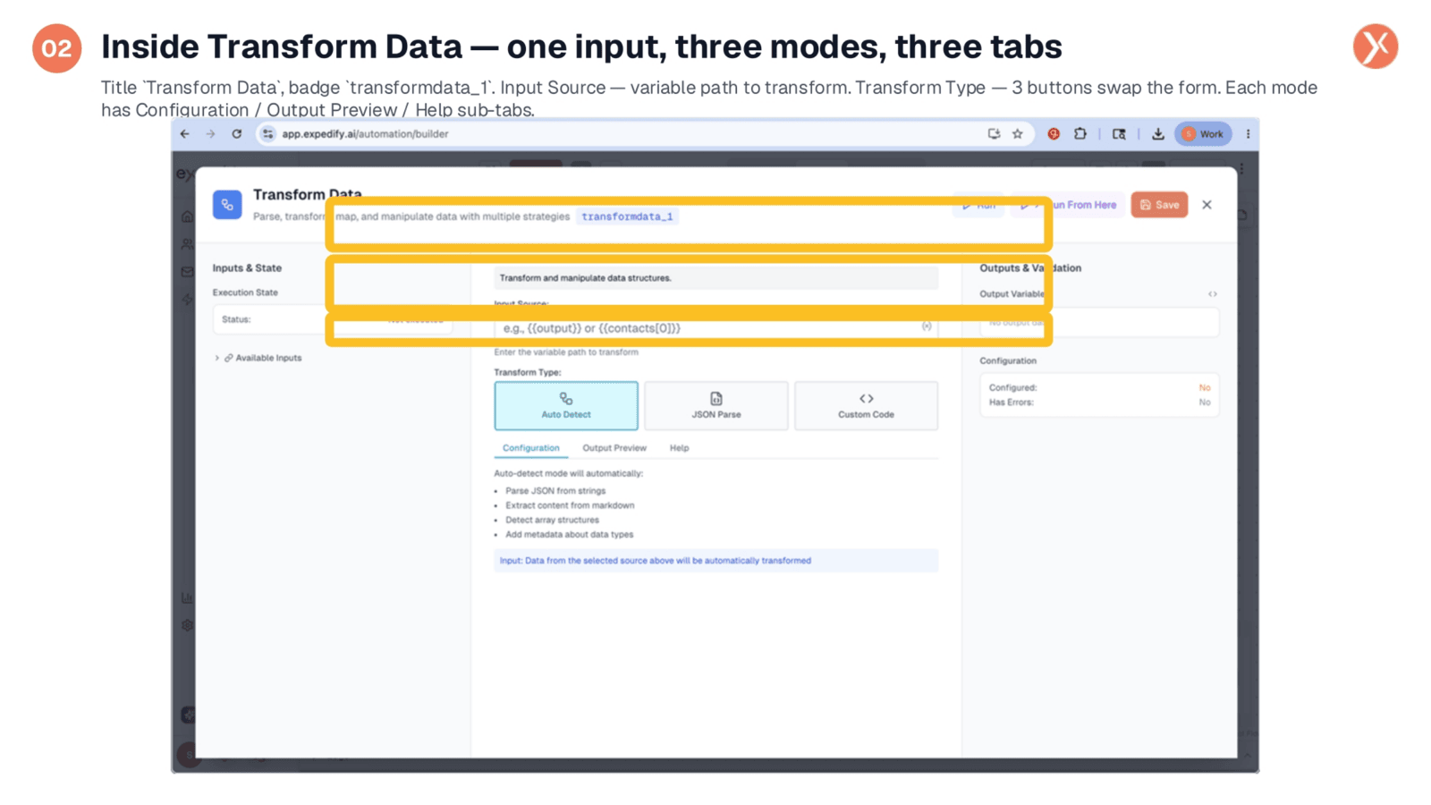Go back using the browser back arrow
Viewport: 1431px width, 805px height.
[x=185, y=134]
